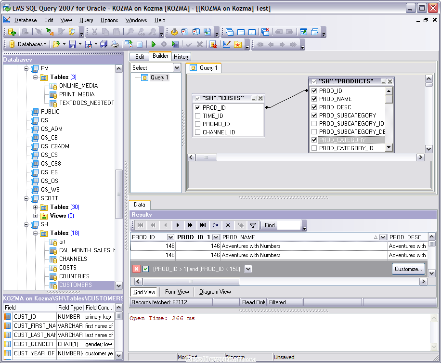Click the visual query builder ruler icon

point(226,44)
